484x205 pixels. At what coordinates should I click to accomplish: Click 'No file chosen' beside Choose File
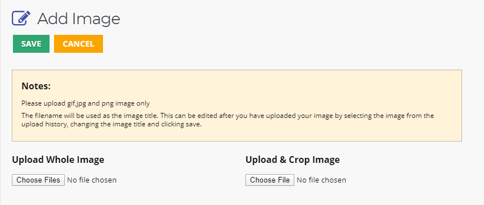(x=321, y=180)
